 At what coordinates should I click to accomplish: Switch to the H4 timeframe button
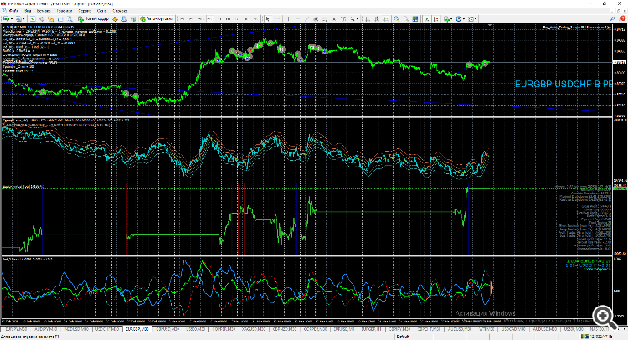(x=229, y=18)
